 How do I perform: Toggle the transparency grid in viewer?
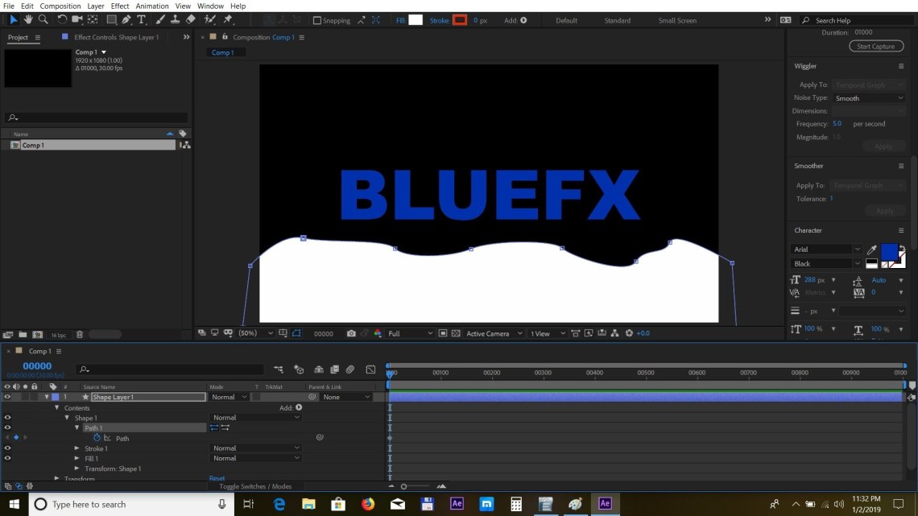pyautogui.click(x=456, y=333)
